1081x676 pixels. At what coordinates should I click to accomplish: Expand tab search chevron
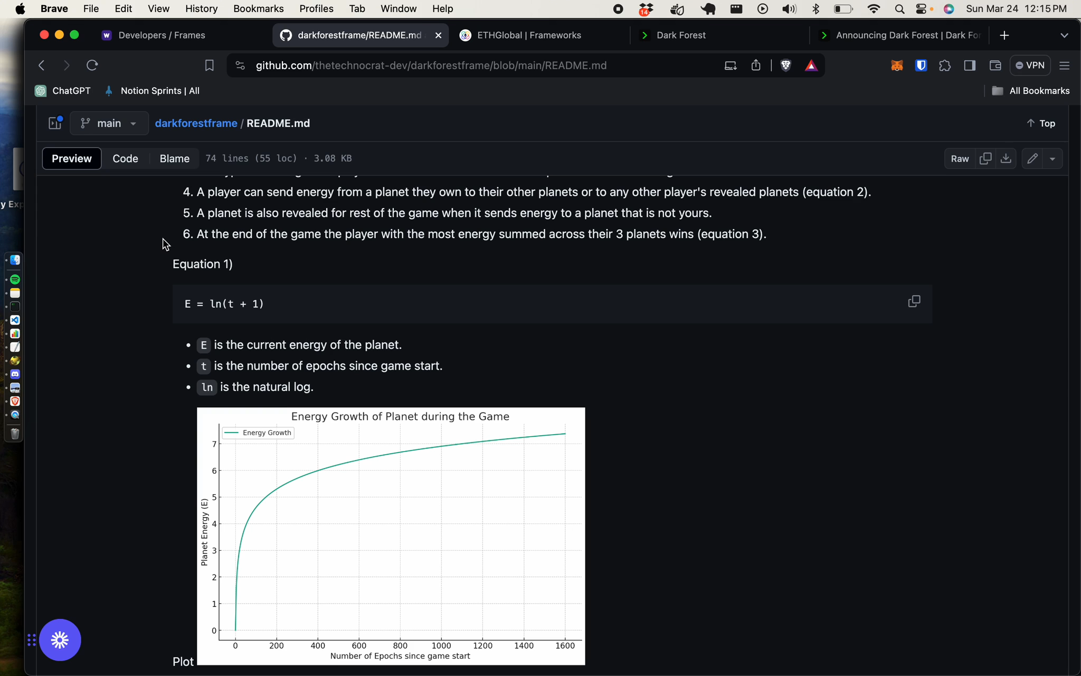1064,35
